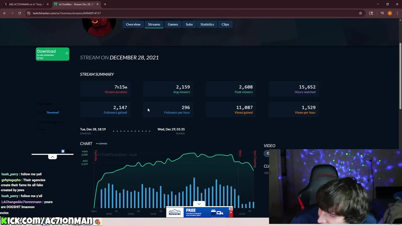Screen dimensions: 402x226
Task: Collapse the sidebar panel with up chevron
Action: click(52, 157)
